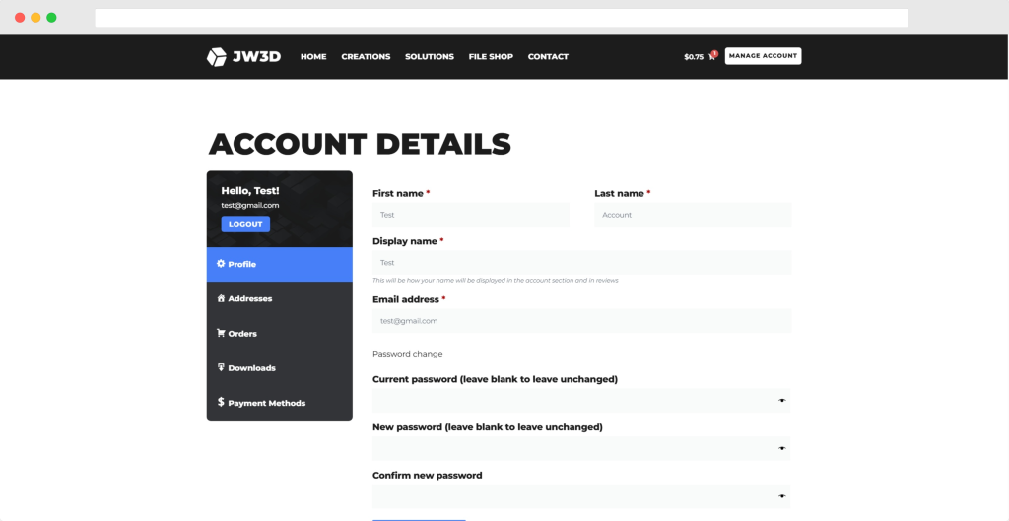The width and height of the screenshot is (1009, 521).
Task: Focus the Last name field
Action: point(693,215)
